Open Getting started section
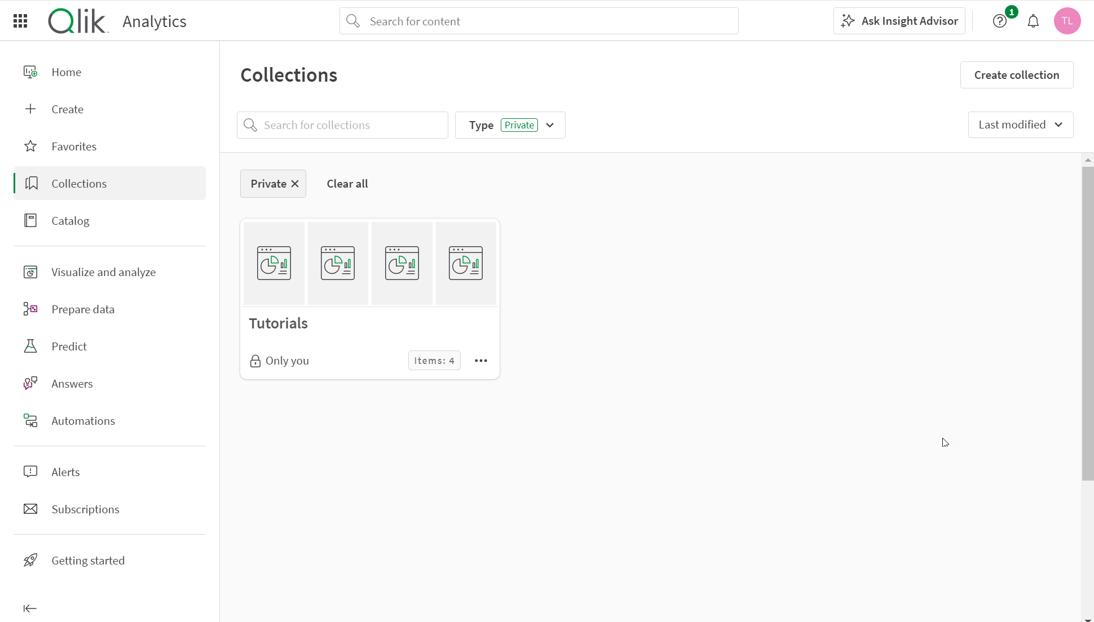The height and width of the screenshot is (622, 1094). coord(88,559)
